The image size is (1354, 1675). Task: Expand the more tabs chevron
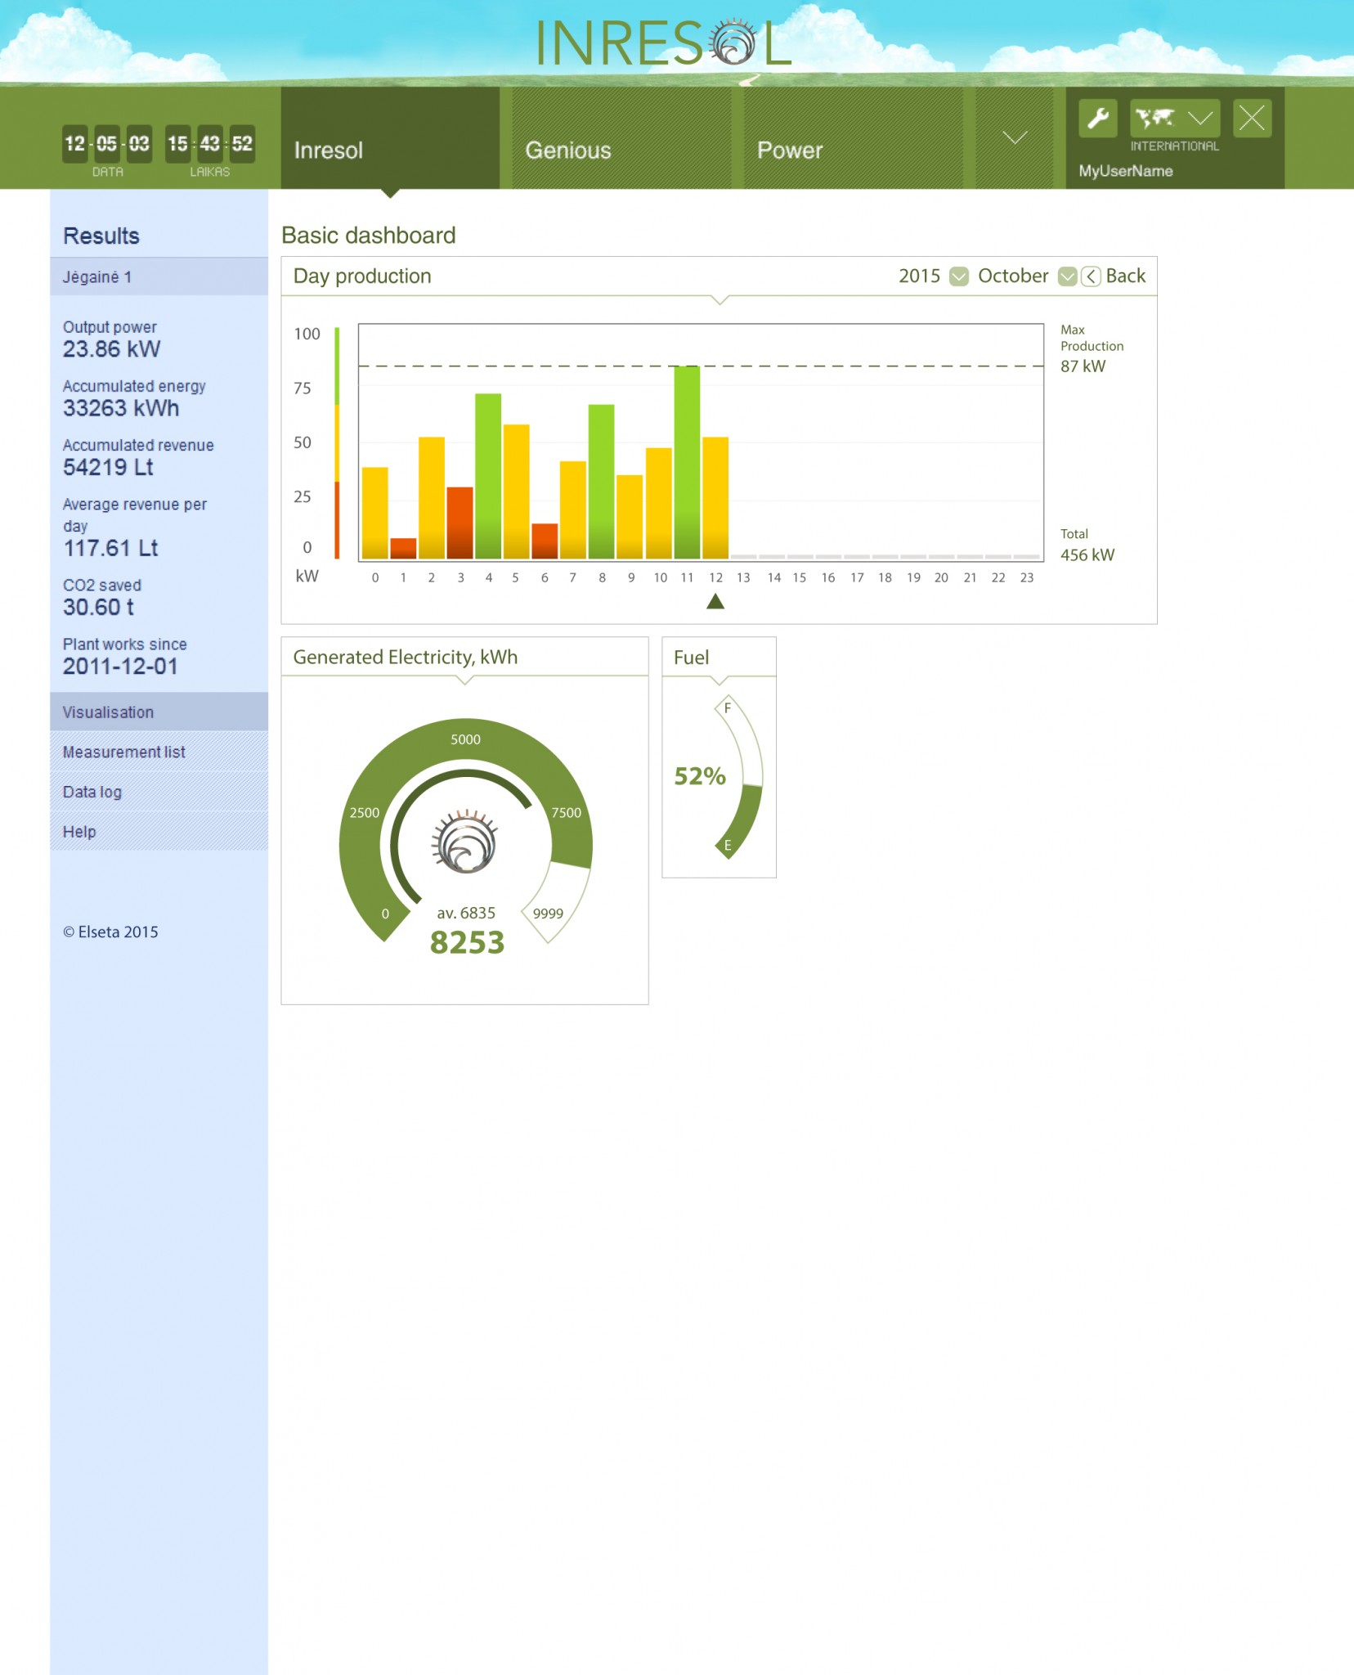click(x=1014, y=137)
